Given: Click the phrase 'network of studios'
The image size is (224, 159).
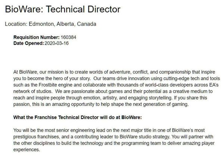Looking at the screenshot, I should (33, 91).
